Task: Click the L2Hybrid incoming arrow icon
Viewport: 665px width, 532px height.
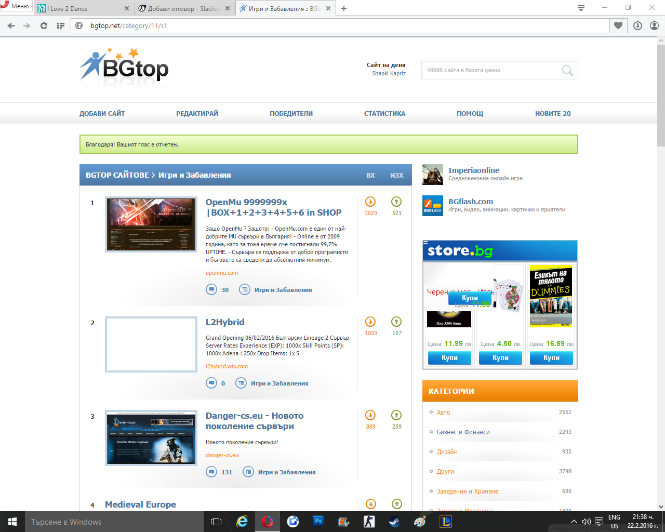Action: click(x=370, y=322)
